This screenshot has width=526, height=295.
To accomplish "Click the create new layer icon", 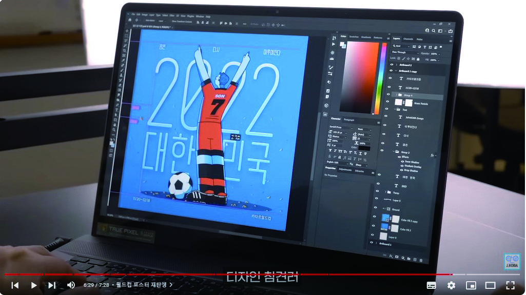I will click(415, 259).
